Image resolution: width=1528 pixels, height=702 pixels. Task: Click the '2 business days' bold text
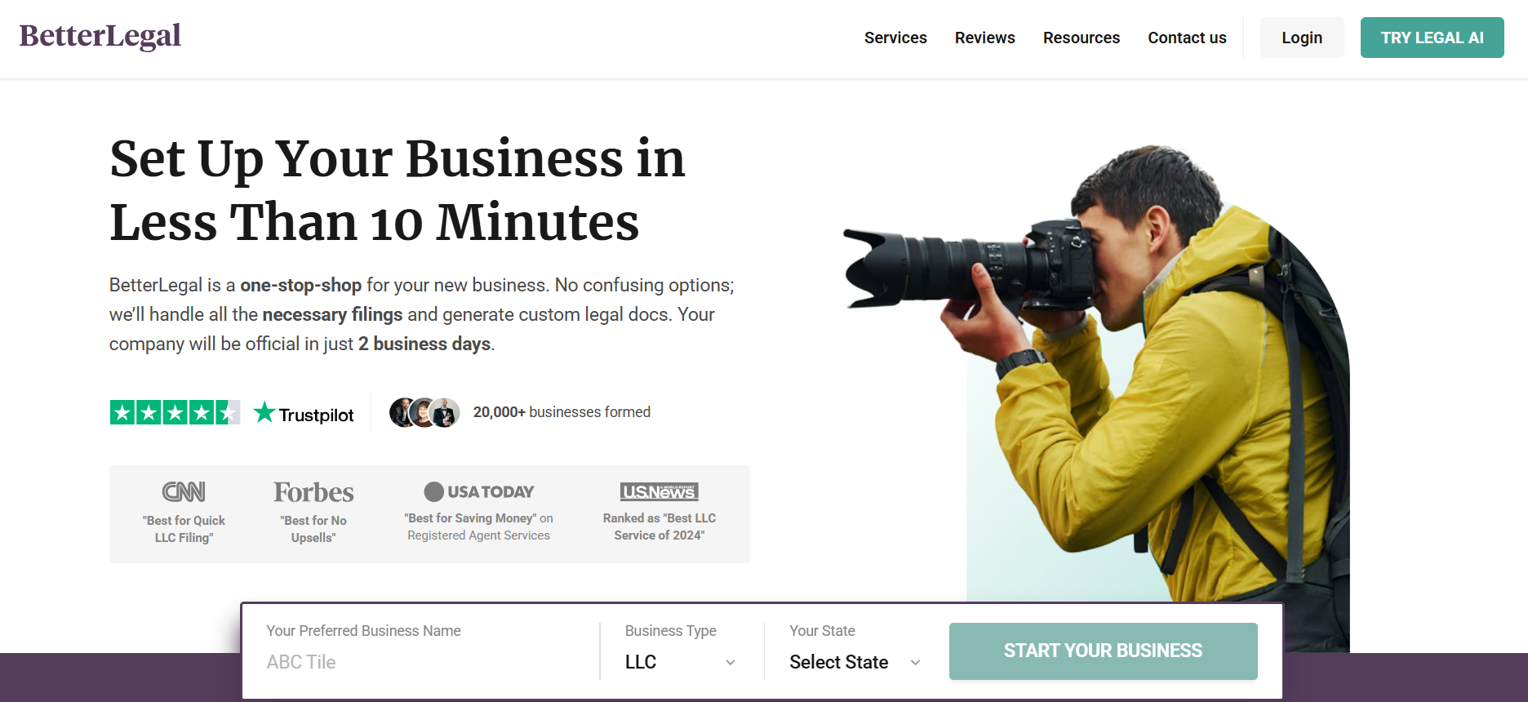tap(424, 344)
